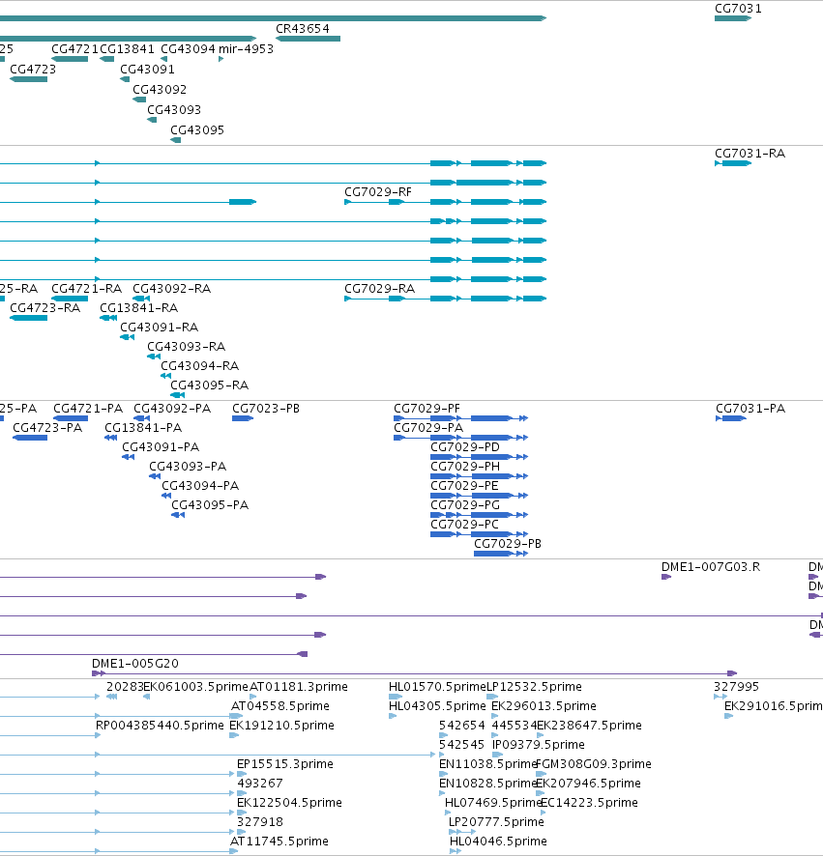Click the HL04046.5prime EST label
The image size is (823, 856).
(498, 842)
